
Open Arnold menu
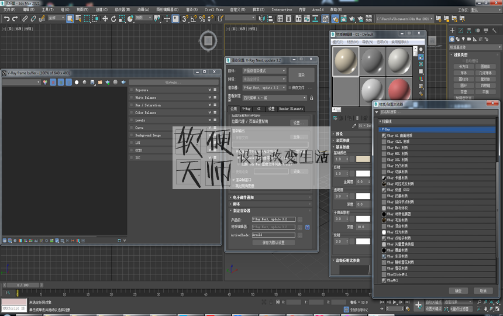coord(318,9)
